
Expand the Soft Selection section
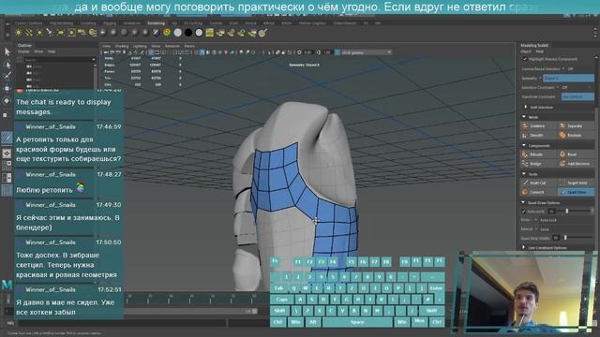(x=526, y=108)
